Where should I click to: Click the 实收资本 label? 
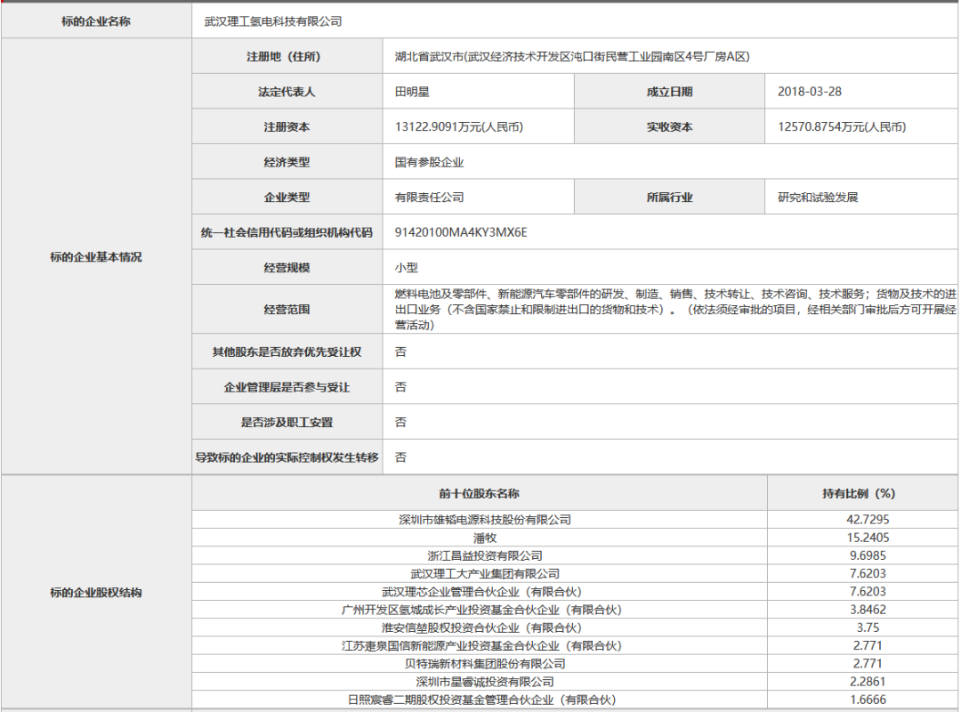[669, 127]
